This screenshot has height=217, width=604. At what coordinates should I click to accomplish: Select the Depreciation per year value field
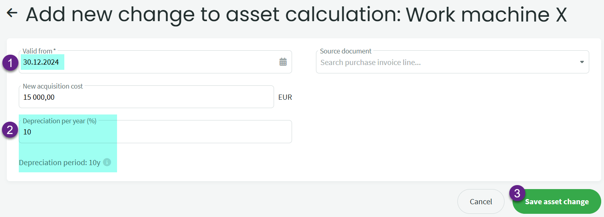click(155, 132)
